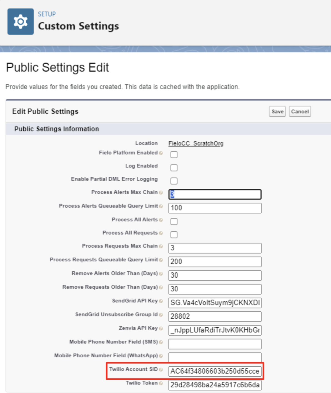Toggle the Log Enabled checkbox
This screenshot has width=331, height=393.
pos(174,168)
